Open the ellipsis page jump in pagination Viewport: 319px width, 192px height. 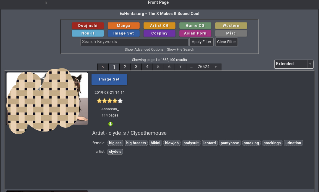coord(191,67)
